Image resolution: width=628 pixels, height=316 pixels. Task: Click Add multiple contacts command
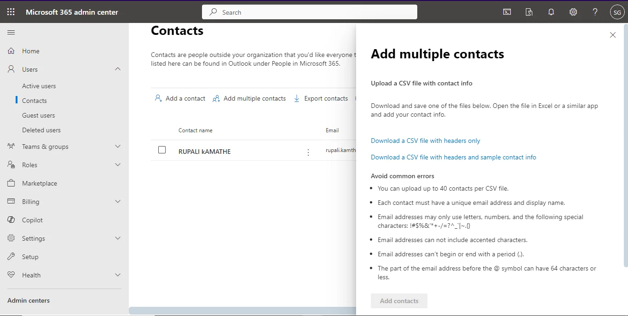coord(249,98)
